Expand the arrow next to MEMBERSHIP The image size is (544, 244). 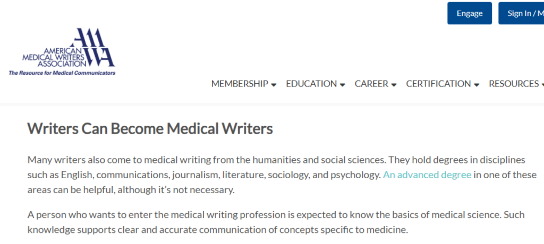point(274,85)
